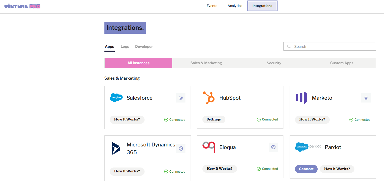Open Microsoft Dynamics 365 gear icon
This screenshot has width=384, height=186.
tap(181, 148)
